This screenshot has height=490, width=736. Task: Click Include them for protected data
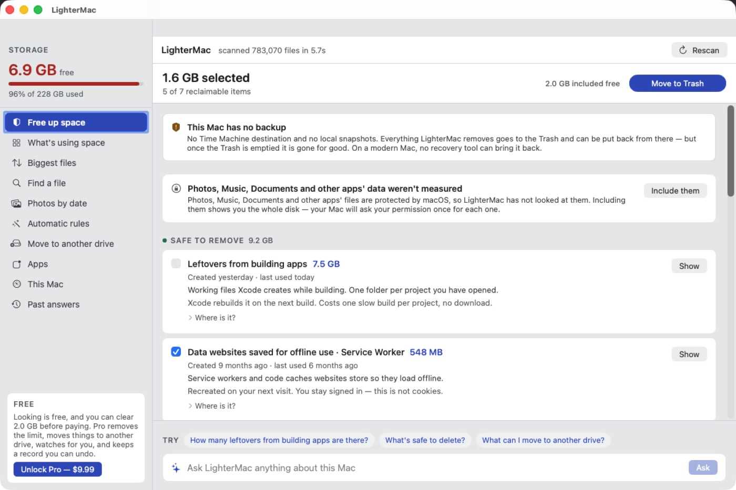pyautogui.click(x=675, y=191)
